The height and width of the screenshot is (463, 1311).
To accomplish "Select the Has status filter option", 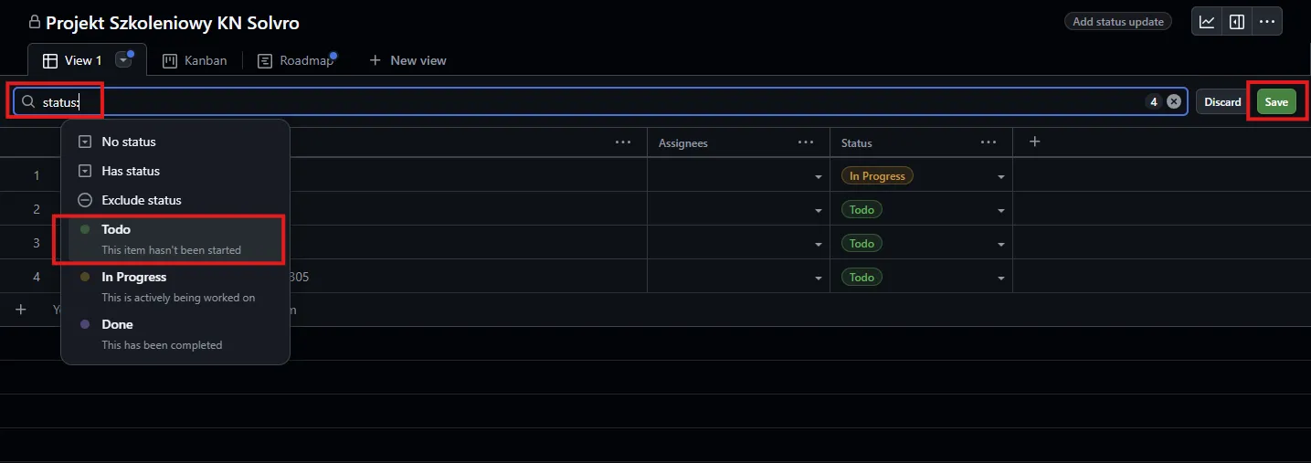I will point(131,171).
